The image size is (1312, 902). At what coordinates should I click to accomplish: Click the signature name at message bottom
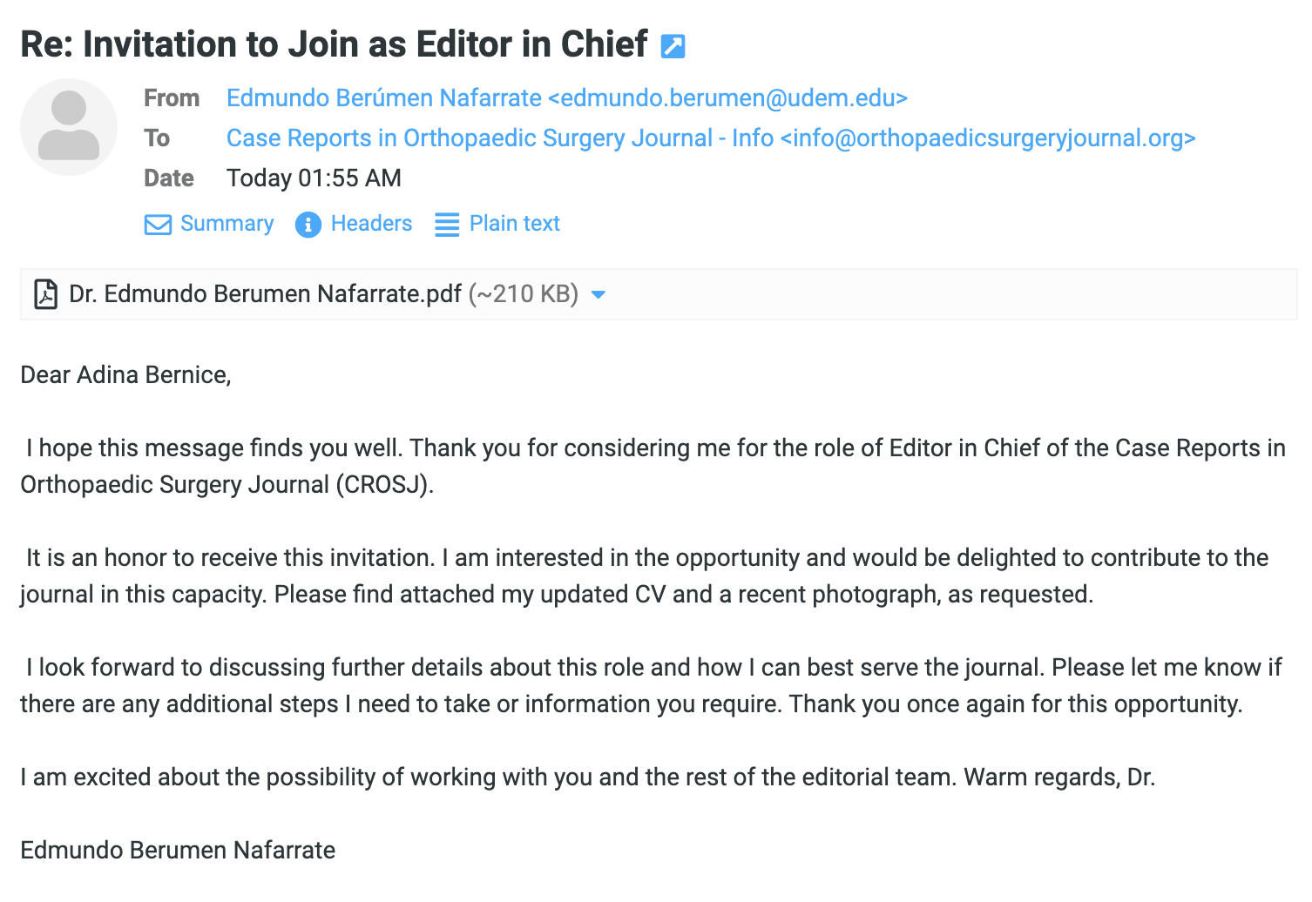coord(178,851)
